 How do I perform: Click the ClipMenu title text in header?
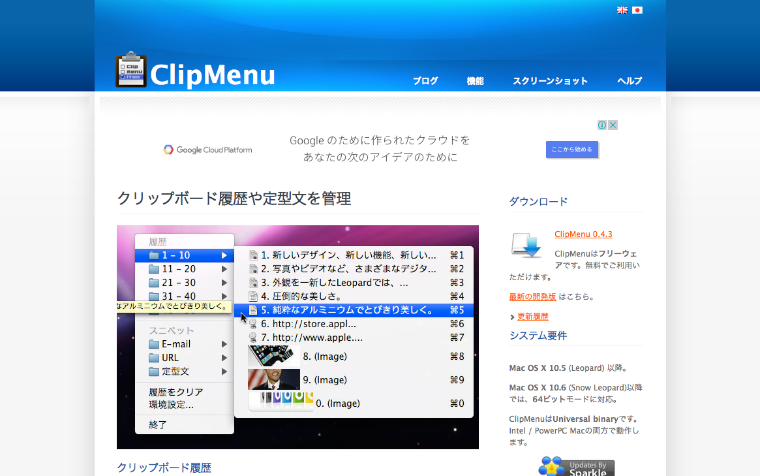pos(212,75)
